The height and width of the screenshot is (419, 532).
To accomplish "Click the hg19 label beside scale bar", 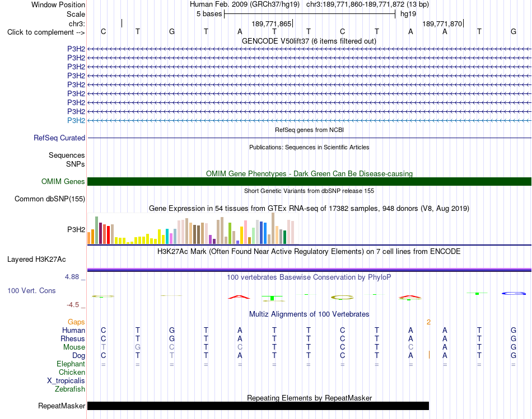I will tap(408, 14).
